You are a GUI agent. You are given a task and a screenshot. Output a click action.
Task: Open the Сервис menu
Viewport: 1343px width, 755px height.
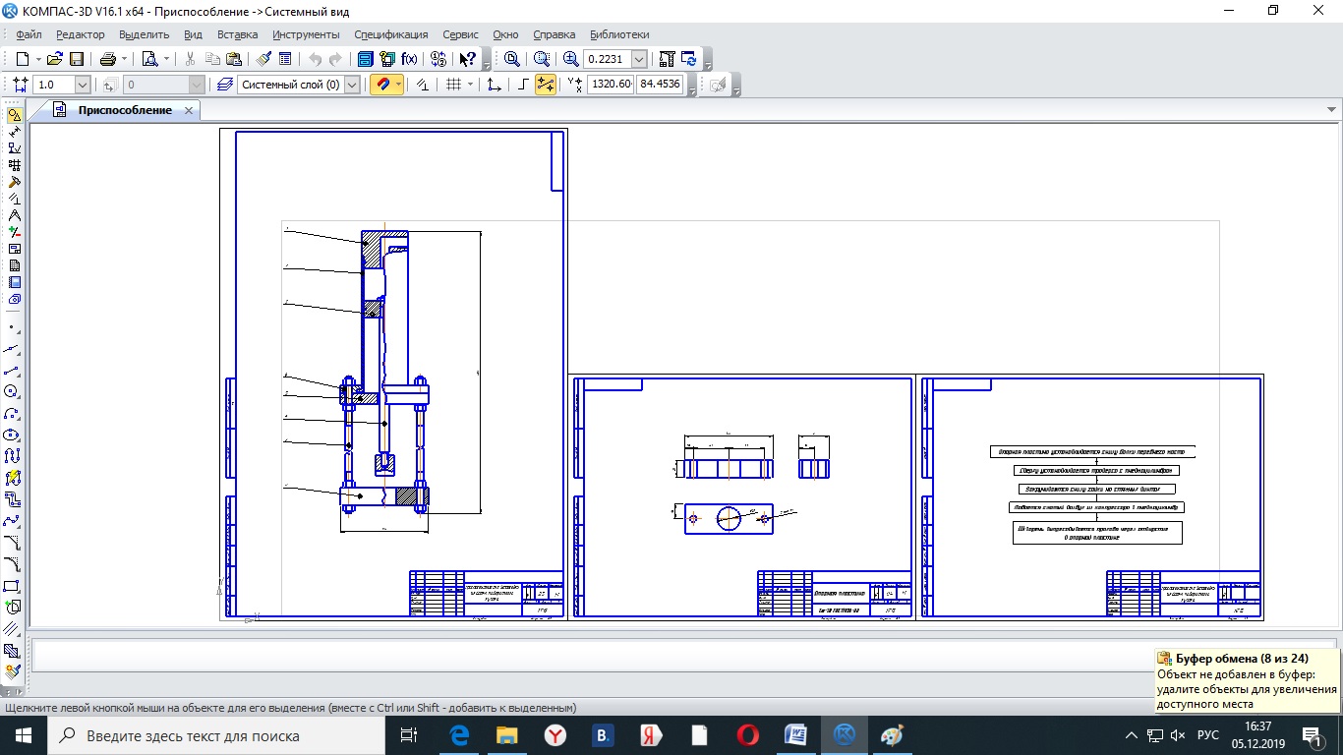[x=461, y=34]
